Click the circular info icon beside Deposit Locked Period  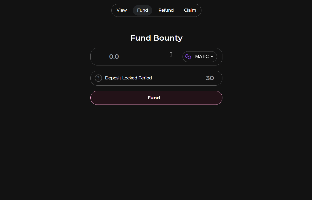pos(98,78)
